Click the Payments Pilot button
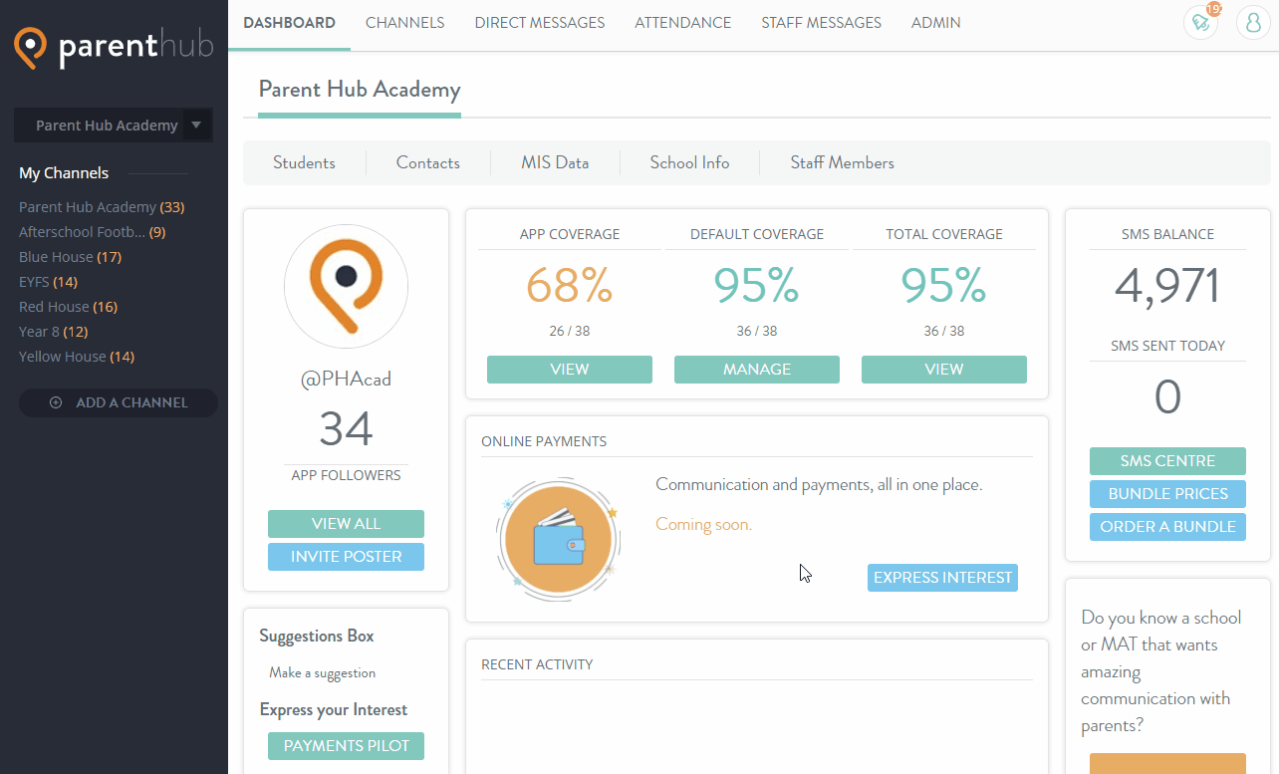This screenshot has width=1279, height=774. point(346,746)
